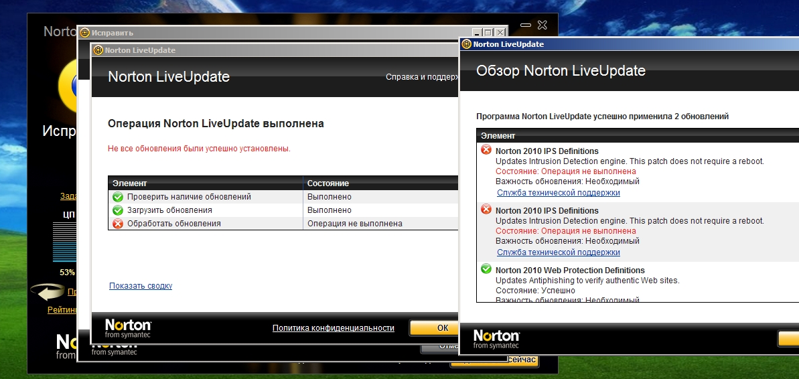Open the Показать сводку link

(141, 286)
